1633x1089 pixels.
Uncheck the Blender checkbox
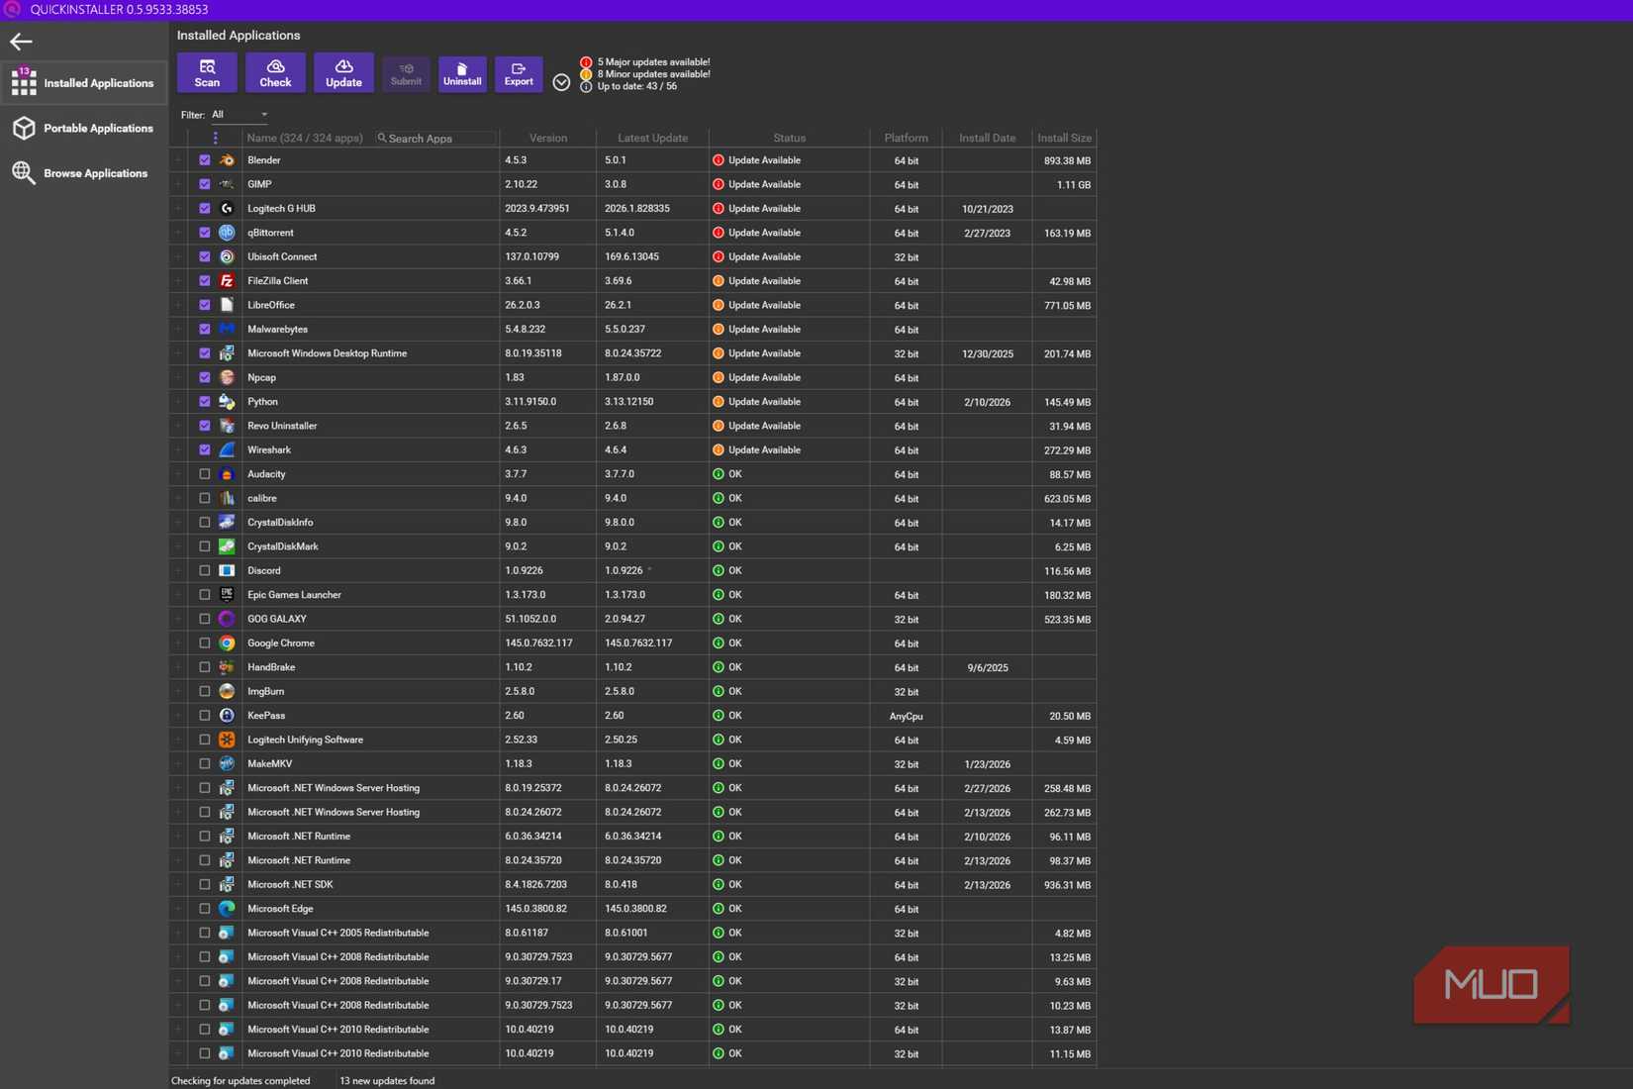[x=205, y=160]
